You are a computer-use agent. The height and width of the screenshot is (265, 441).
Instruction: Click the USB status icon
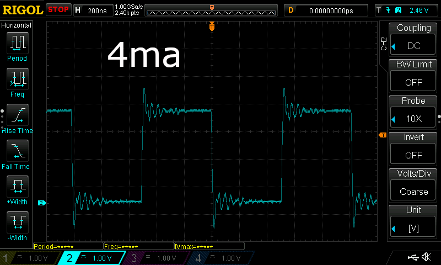[412, 257]
